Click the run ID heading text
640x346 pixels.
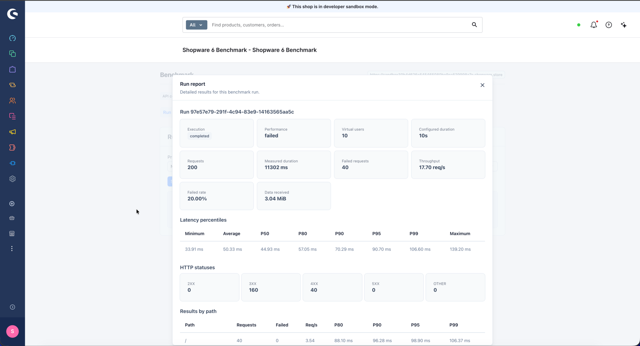pyautogui.click(x=237, y=112)
